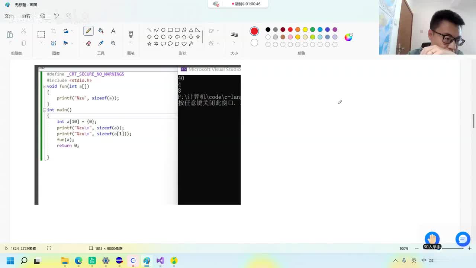This screenshot has width=476, height=268.
Task: Select the Fill bucket tool
Action: 101,31
